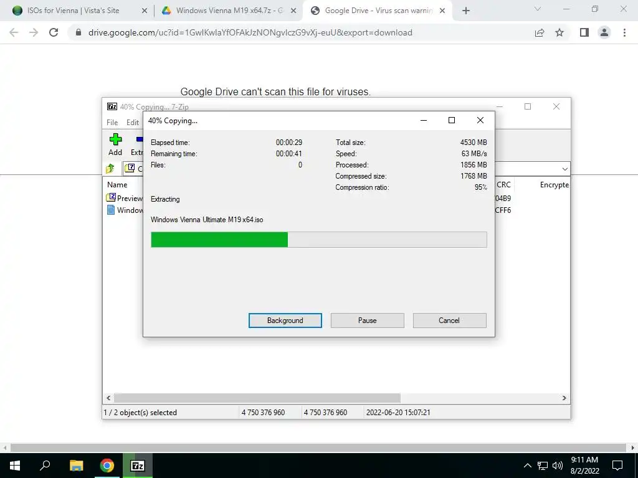
Task: Share this page via share icon
Action: click(x=540, y=32)
